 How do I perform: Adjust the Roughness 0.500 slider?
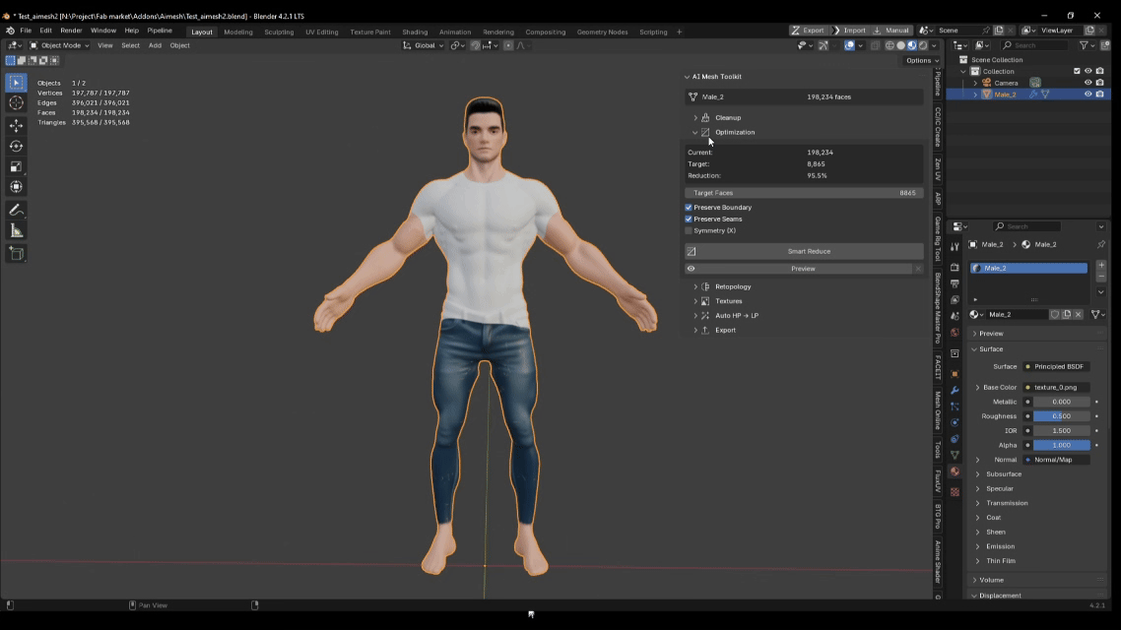pyautogui.click(x=1062, y=416)
